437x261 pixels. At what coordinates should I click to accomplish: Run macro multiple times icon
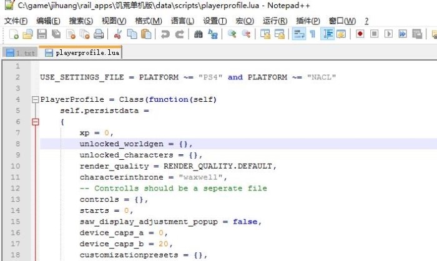(x=403, y=34)
